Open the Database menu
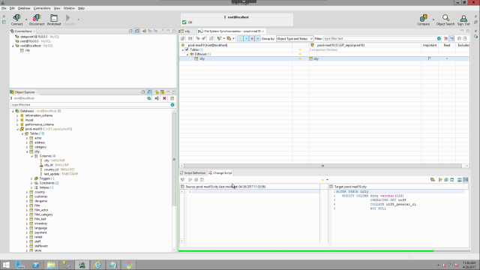Screen dimensions: 480x270 click(24, 8)
